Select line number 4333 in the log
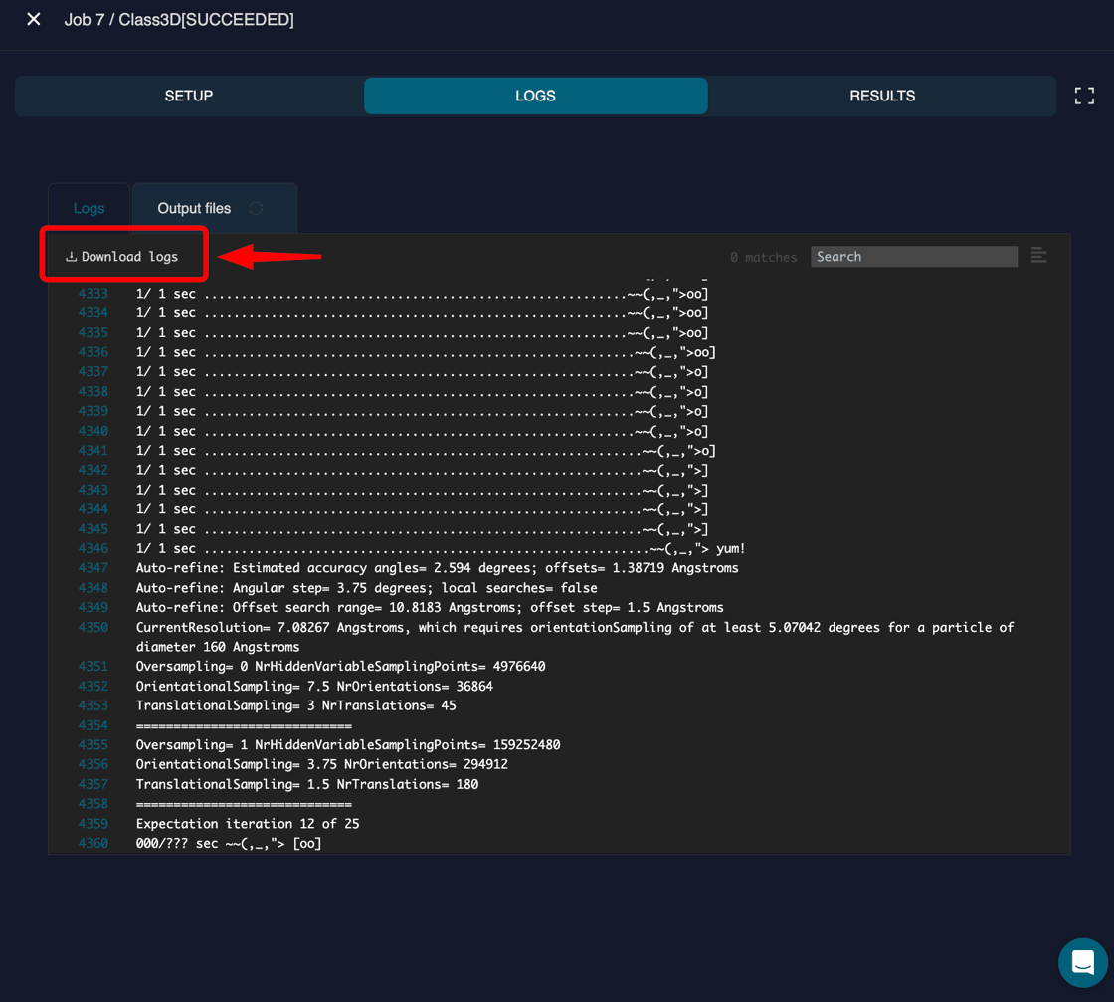 coord(93,293)
